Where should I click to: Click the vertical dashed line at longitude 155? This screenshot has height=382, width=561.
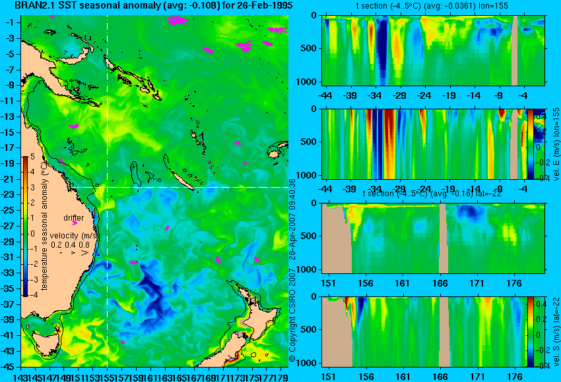tap(108, 191)
